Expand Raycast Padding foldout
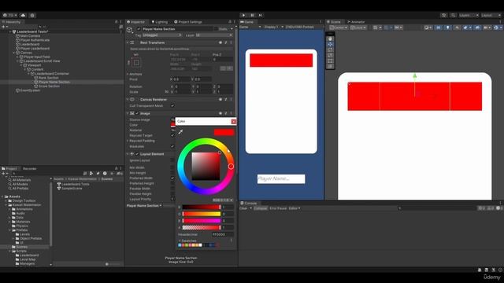504x283 pixels. point(128,141)
